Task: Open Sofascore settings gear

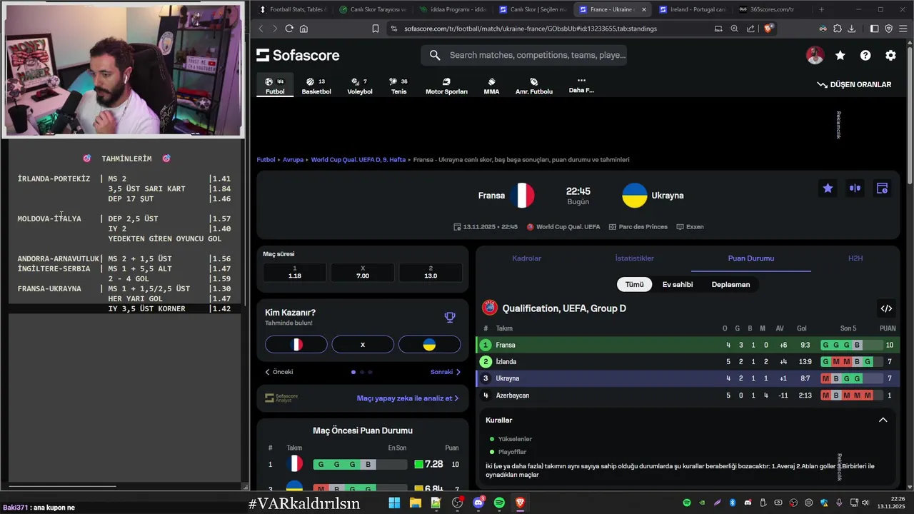Action: point(890,55)
